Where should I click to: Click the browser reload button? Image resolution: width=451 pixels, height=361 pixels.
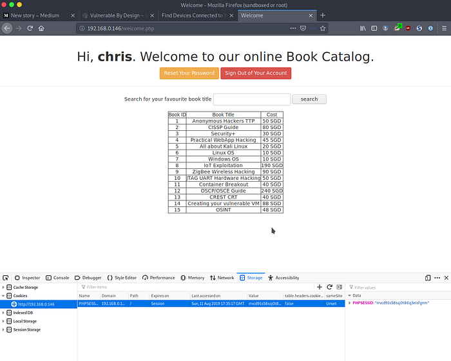30,28
